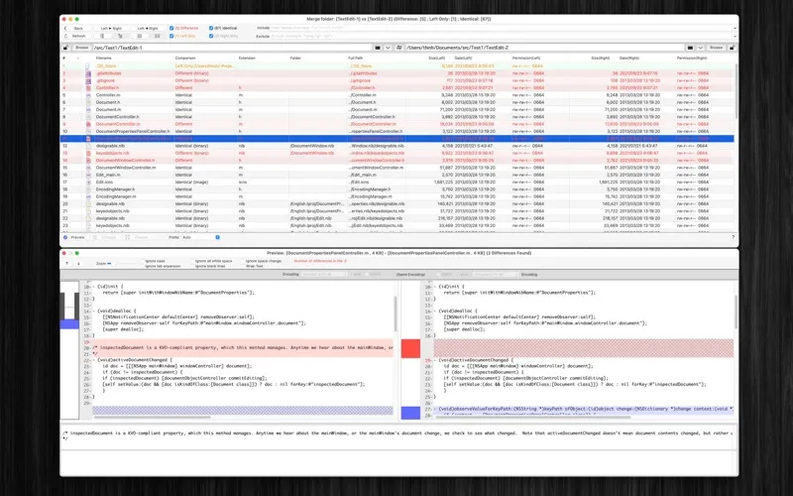Click the Document.h file icon

[88, 102]
